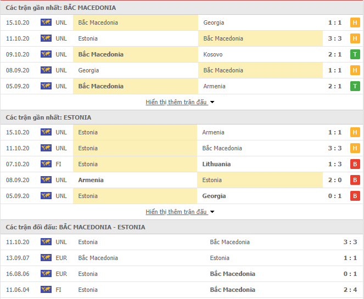Image resolution: width=364 pixels, height=299 pixels.
Task: Open Bắc Macedonia team link in Kosovo row
Action: click(101, 54)
